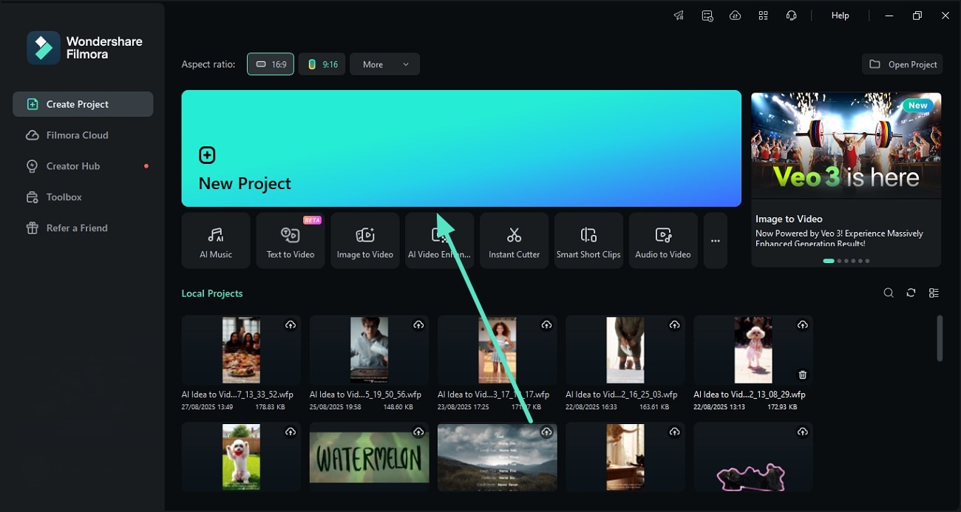Screen dimensions: 961x512
Task: Click the headset support icon
Action: (x=791, y=16)
